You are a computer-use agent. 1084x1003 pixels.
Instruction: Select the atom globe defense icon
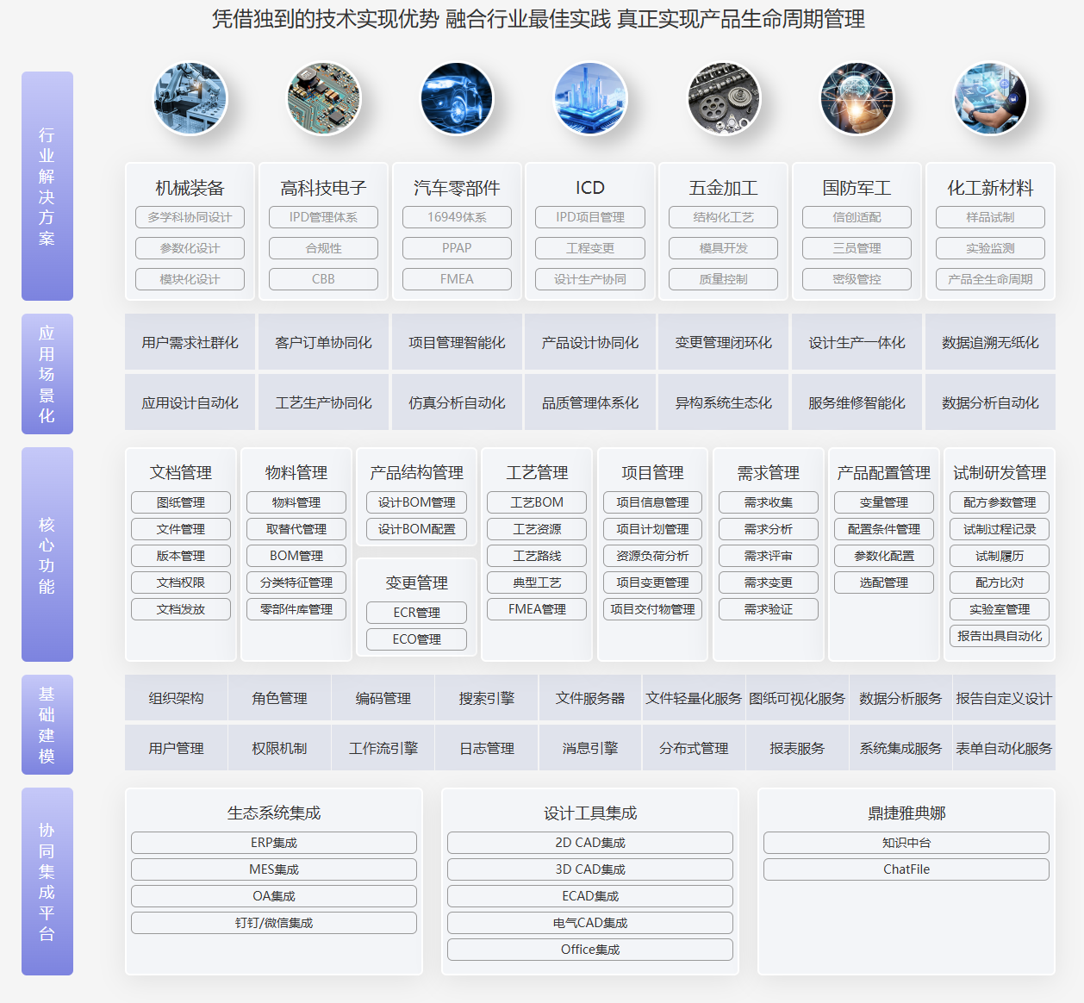[x=857, y=99]
